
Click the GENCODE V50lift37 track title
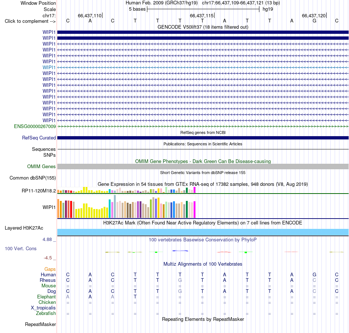point(203,27)
